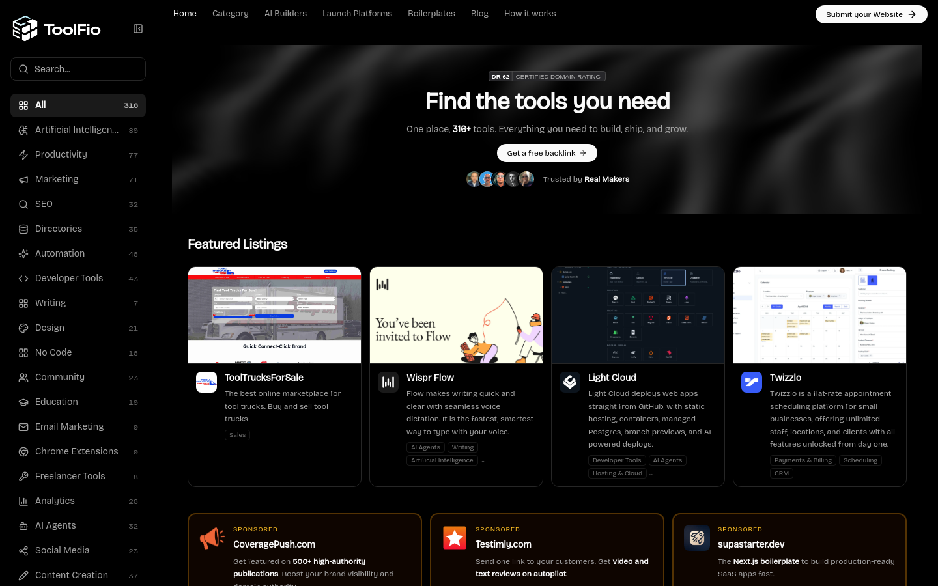Open the Light Cloud listing title
The height and width of the screenshot is (586, 938).
point(612,378)
